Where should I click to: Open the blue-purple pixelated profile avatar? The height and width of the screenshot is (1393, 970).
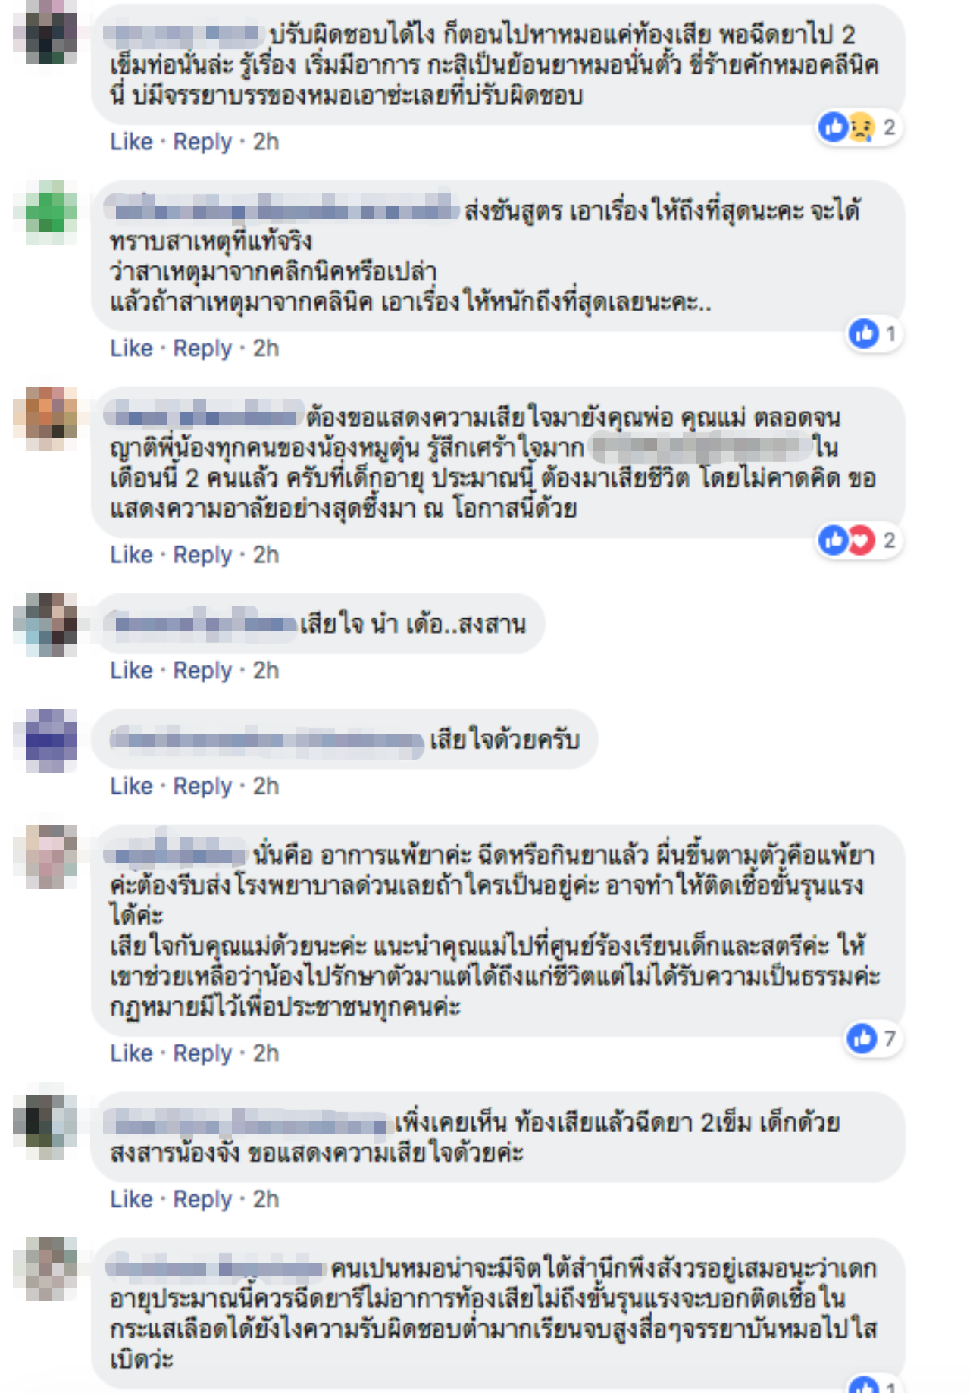point(51,740)
